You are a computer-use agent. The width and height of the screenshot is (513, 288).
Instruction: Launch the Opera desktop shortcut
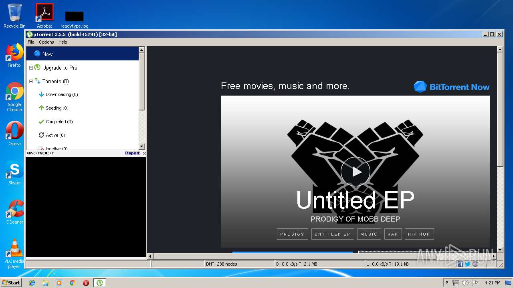tap(14, 134)
